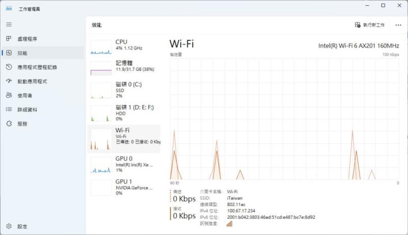Click the 工作管理員 window title text
408x235 pixels.
click(x=29, y=9)
